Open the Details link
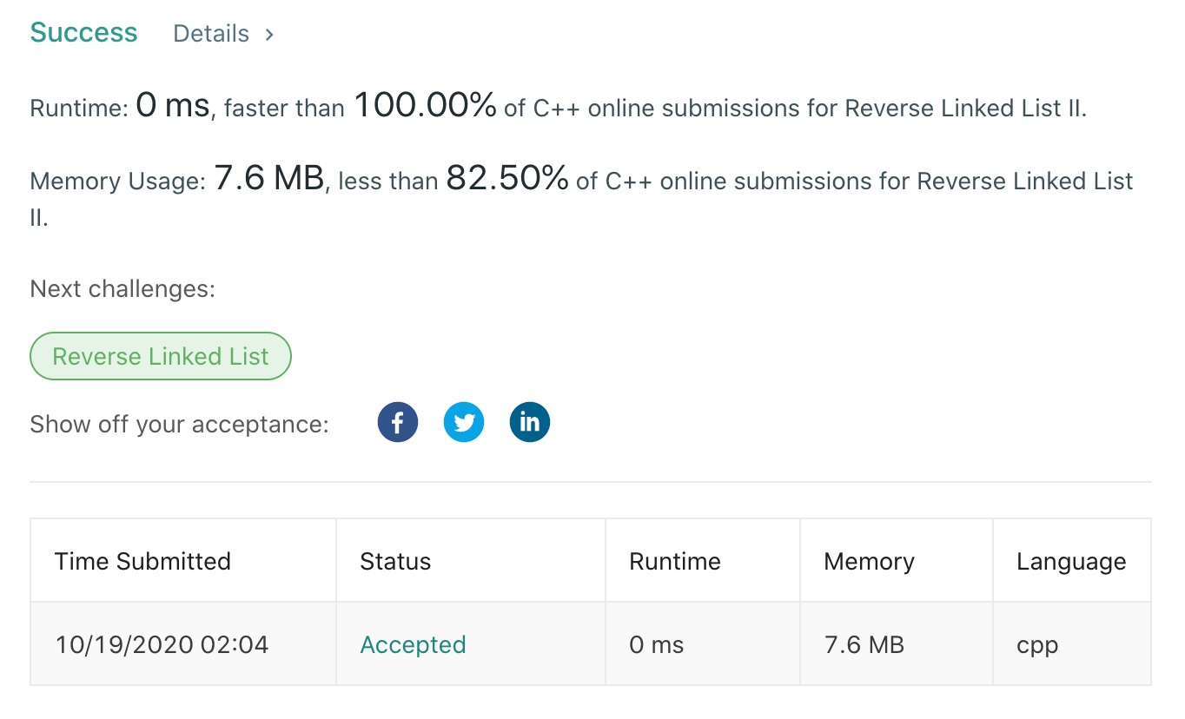Viewport: 1185px width, 719px height. pyautogui.click(x=211, y=34)
